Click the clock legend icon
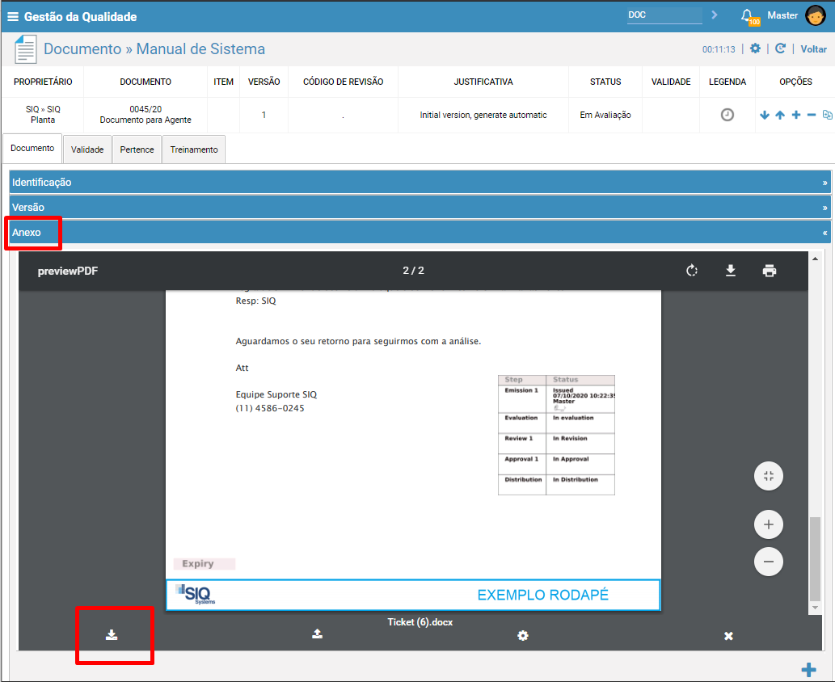This screenshot has height=682, width=835. [x=727, y=115]
